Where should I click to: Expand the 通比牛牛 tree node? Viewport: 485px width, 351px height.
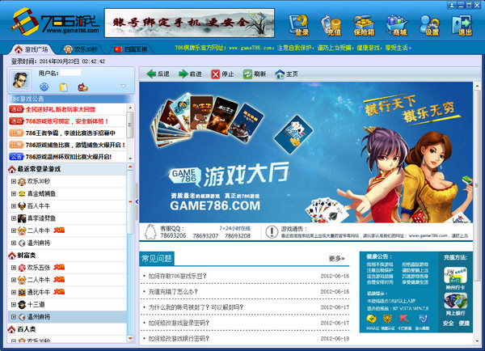point(14,292)
